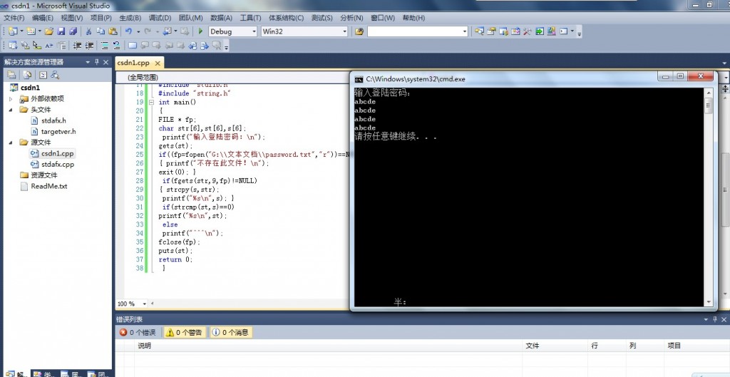Toggle the 0 个错误 errors filter
Viewport: 730px width, 377px height.
point(138,332)
